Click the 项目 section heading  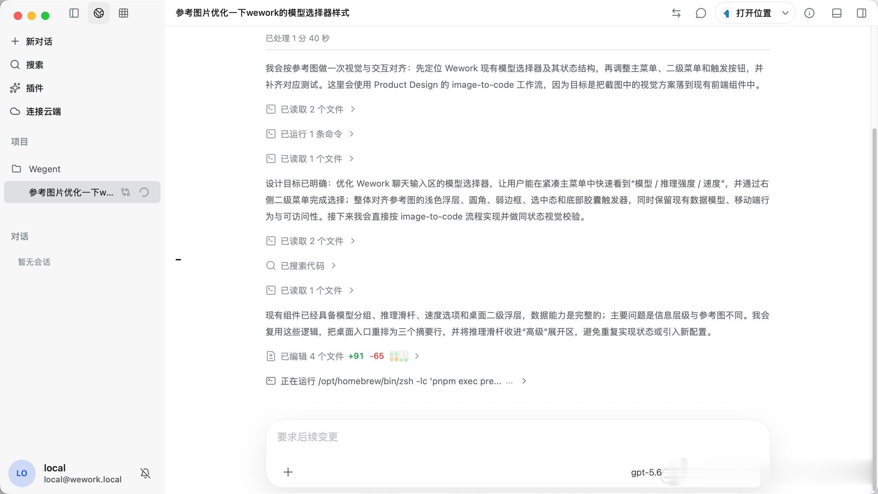coord(19,142)
